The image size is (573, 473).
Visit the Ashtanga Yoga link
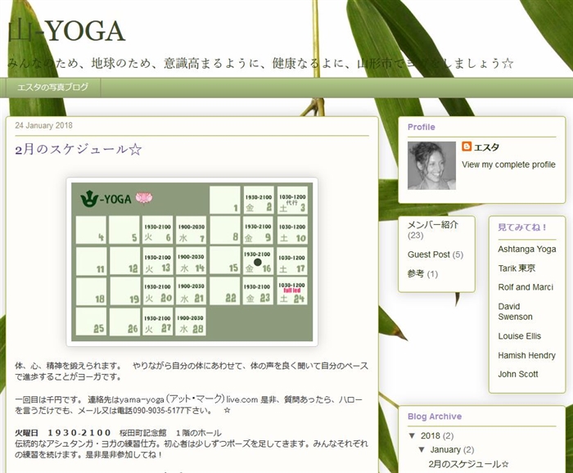coord(527,249)
